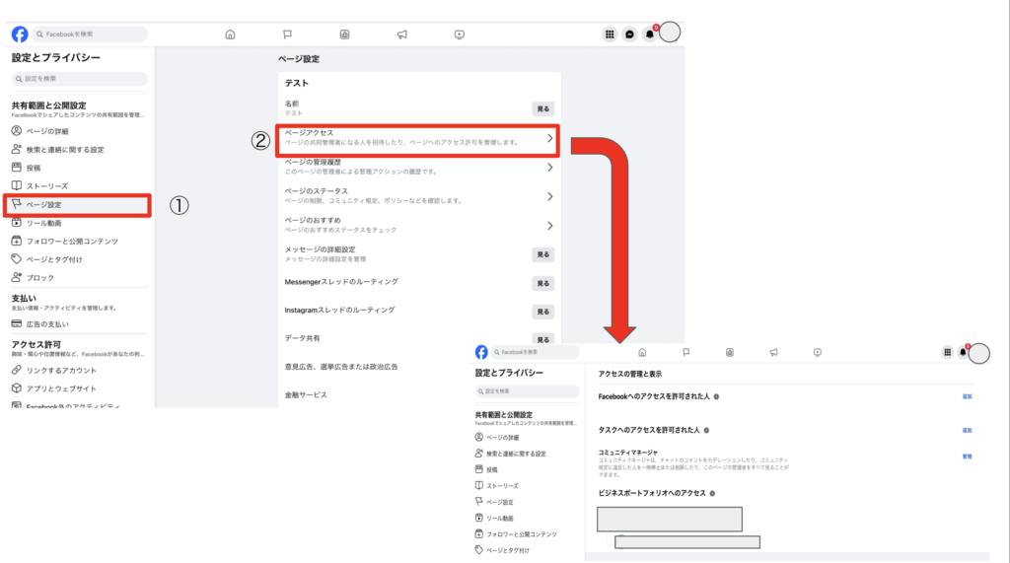Viewport: 1010px width, 563px height.
Task: Open the ページのステータス chevron arrow
Action: (x=549, y=196)
